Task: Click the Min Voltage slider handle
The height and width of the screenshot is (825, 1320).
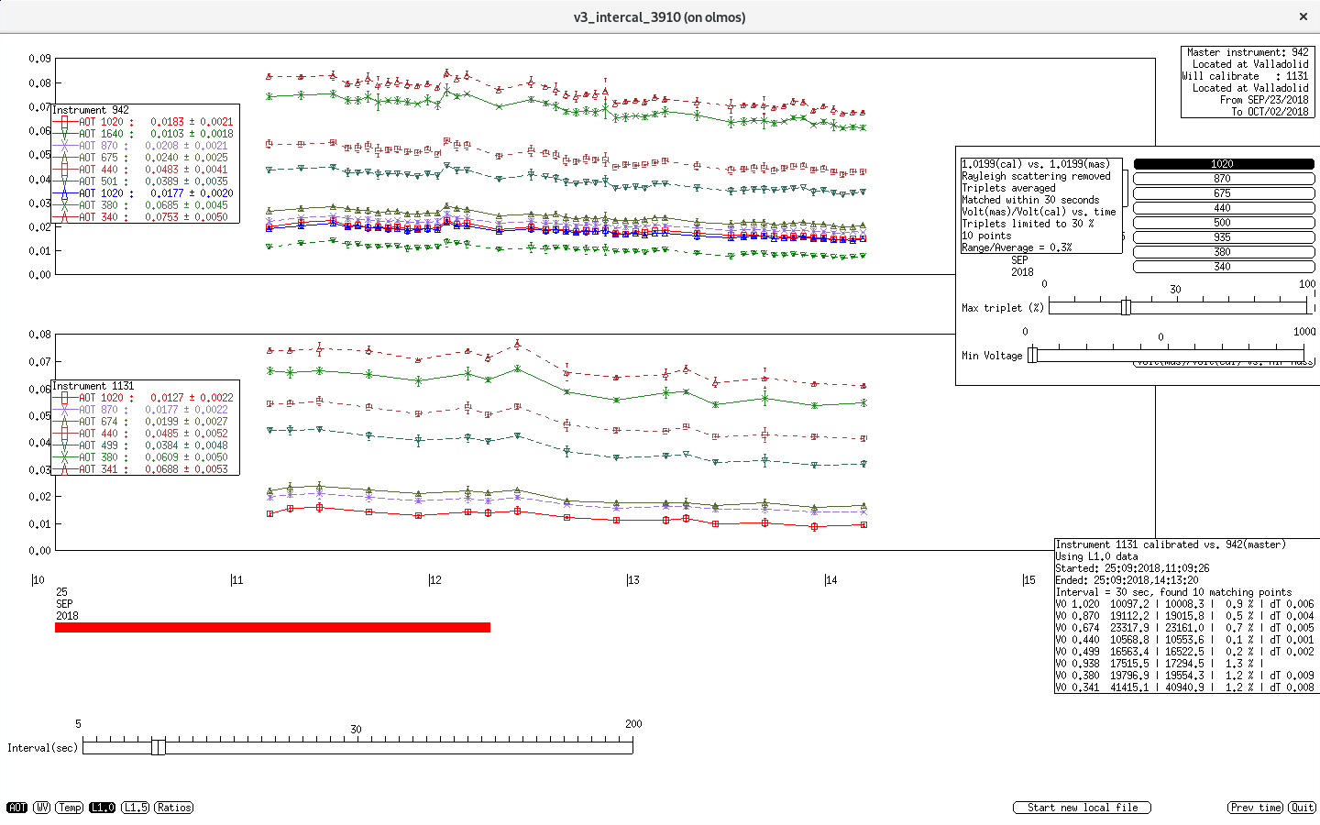Action: [x=1033, y=355]
